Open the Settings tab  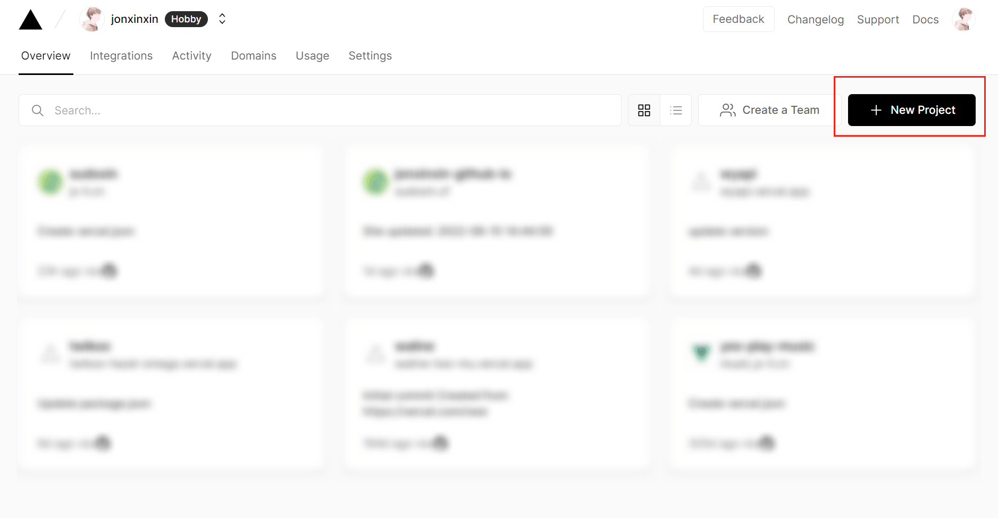[x=370, y=56]
